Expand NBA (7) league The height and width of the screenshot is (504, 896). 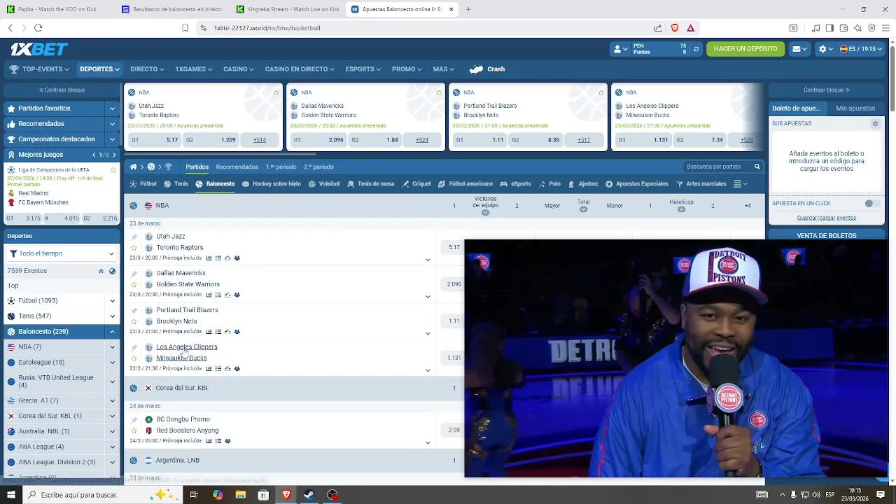(x=112, y=347)
